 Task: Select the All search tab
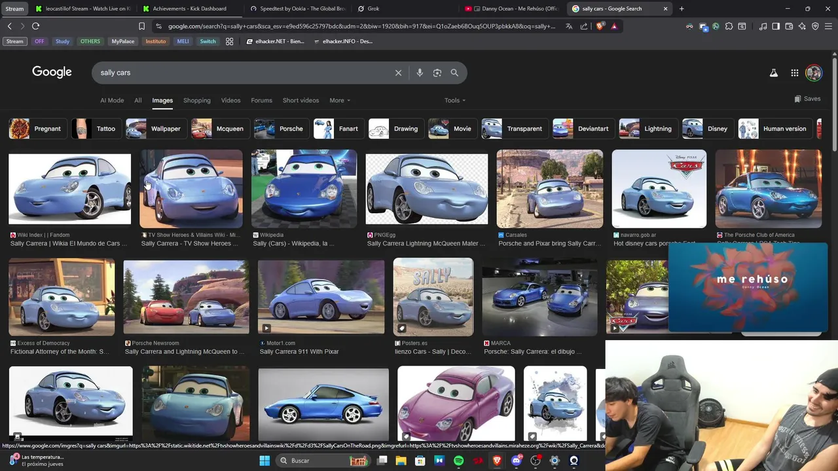pyautogui.click(x=137, y=100)
